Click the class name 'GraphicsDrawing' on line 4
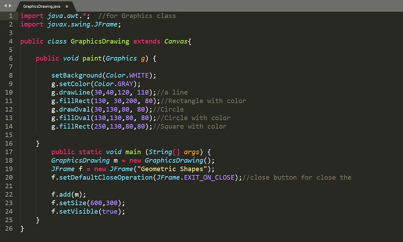Screen dimensions: 403x242 click(x=100, y=41)
